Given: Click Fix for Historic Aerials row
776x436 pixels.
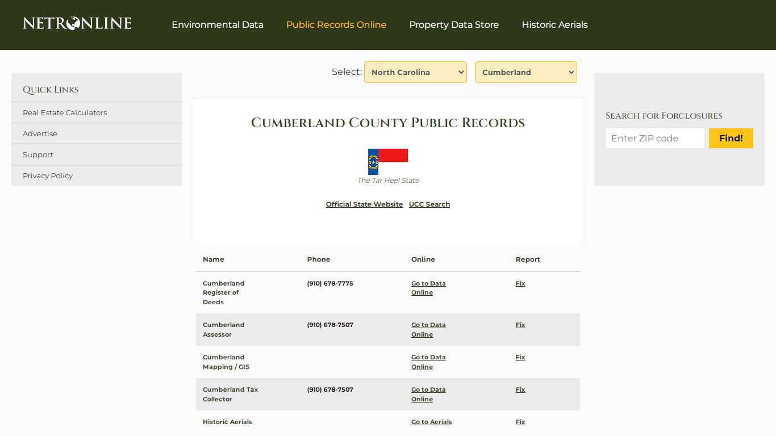Looking at the screenshot, I should pos(520,422).
